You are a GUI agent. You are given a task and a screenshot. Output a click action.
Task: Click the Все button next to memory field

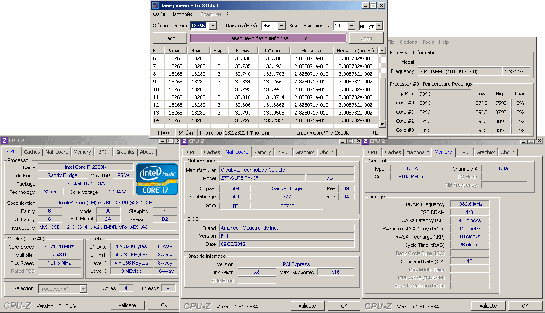point(293,26)
